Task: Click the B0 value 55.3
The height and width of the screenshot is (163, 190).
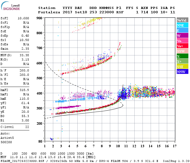Action: click(x=25, y=116)
